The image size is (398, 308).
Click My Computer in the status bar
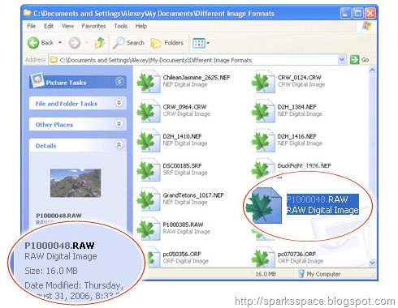tap(323, 274)
